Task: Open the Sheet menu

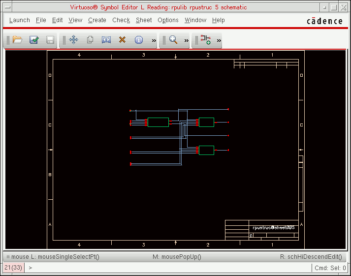Action: pyautogui.click(x=144, y=20)
